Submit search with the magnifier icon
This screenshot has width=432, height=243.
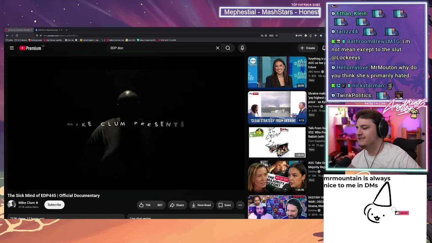(228, 48)
